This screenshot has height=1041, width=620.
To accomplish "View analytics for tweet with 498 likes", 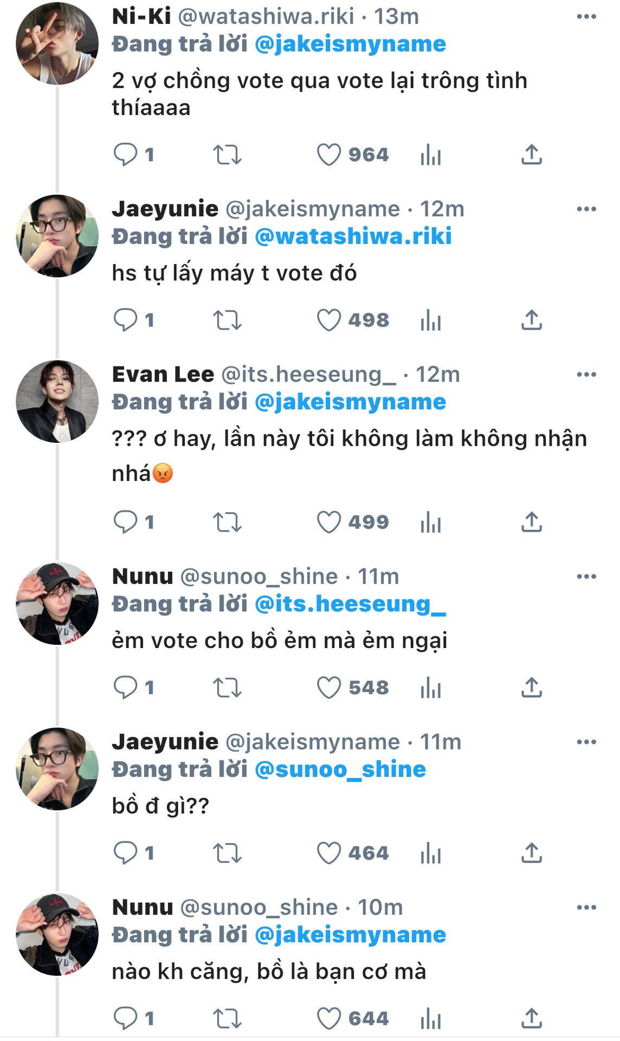I will pos(431,320).
